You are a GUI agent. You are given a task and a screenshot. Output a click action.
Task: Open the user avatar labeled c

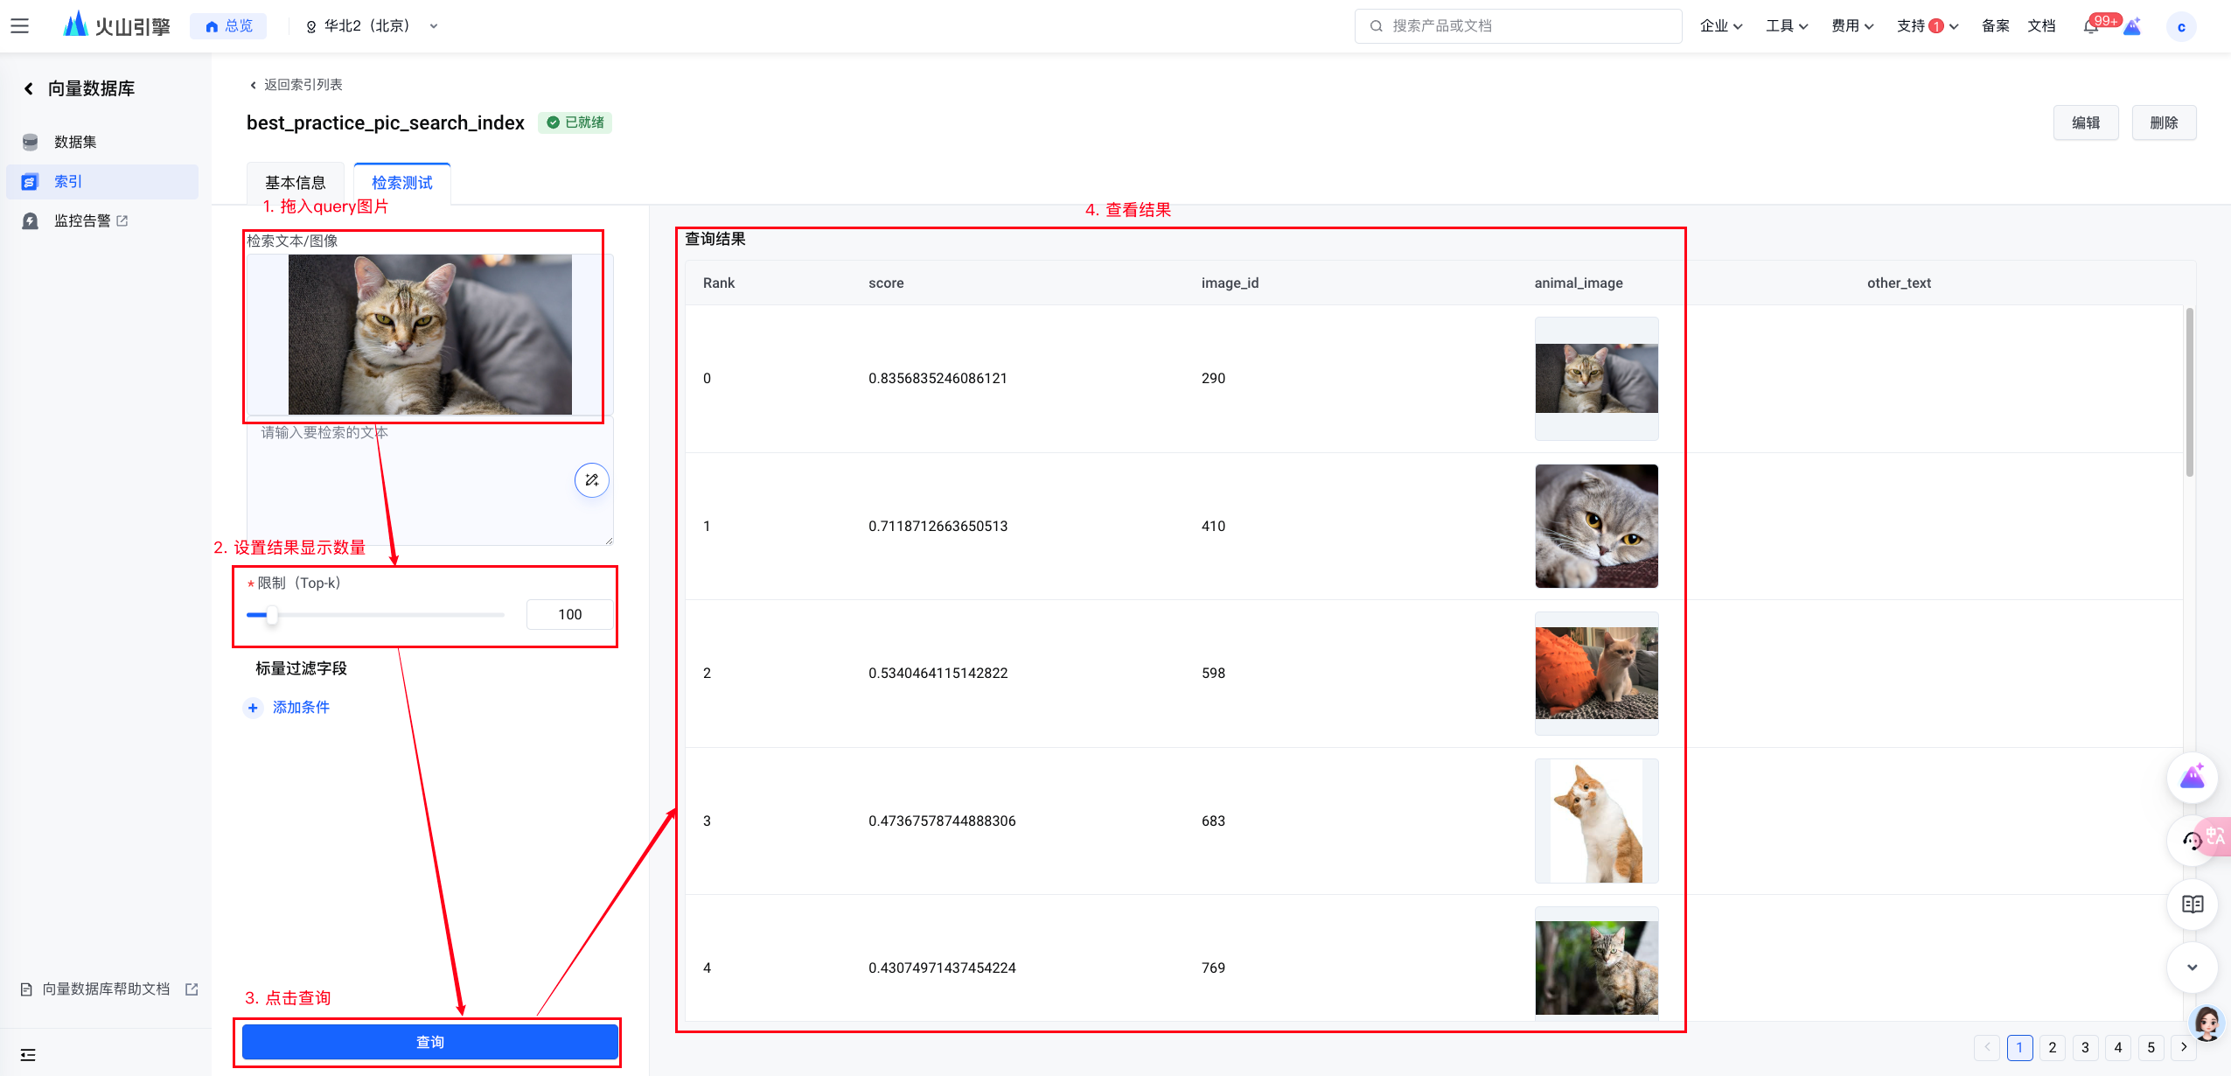2181,27
